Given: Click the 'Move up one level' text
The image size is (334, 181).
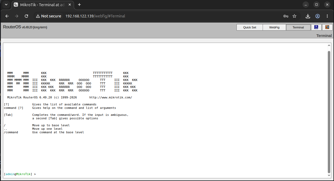Looking at the screenshot, I should click(x=47, y=129).
